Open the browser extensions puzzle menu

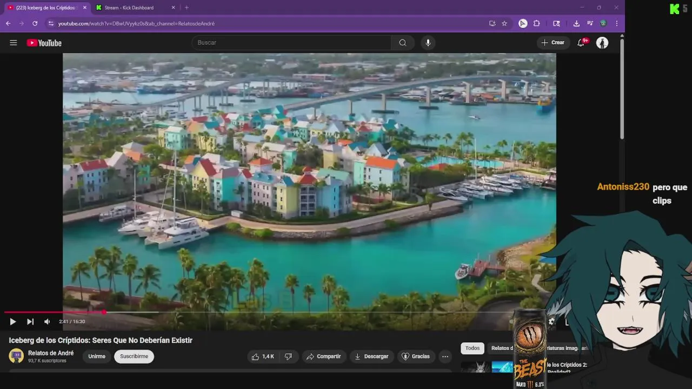536,24
